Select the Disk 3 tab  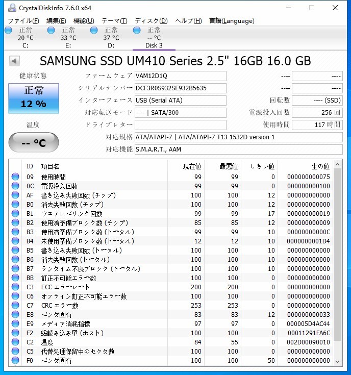pyautogui.click(x=154, y=38)
